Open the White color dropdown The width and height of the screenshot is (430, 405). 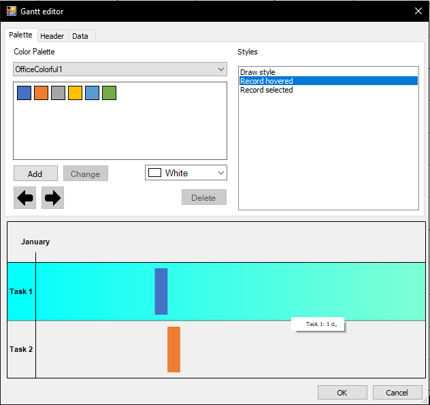(x=186, y=173)
